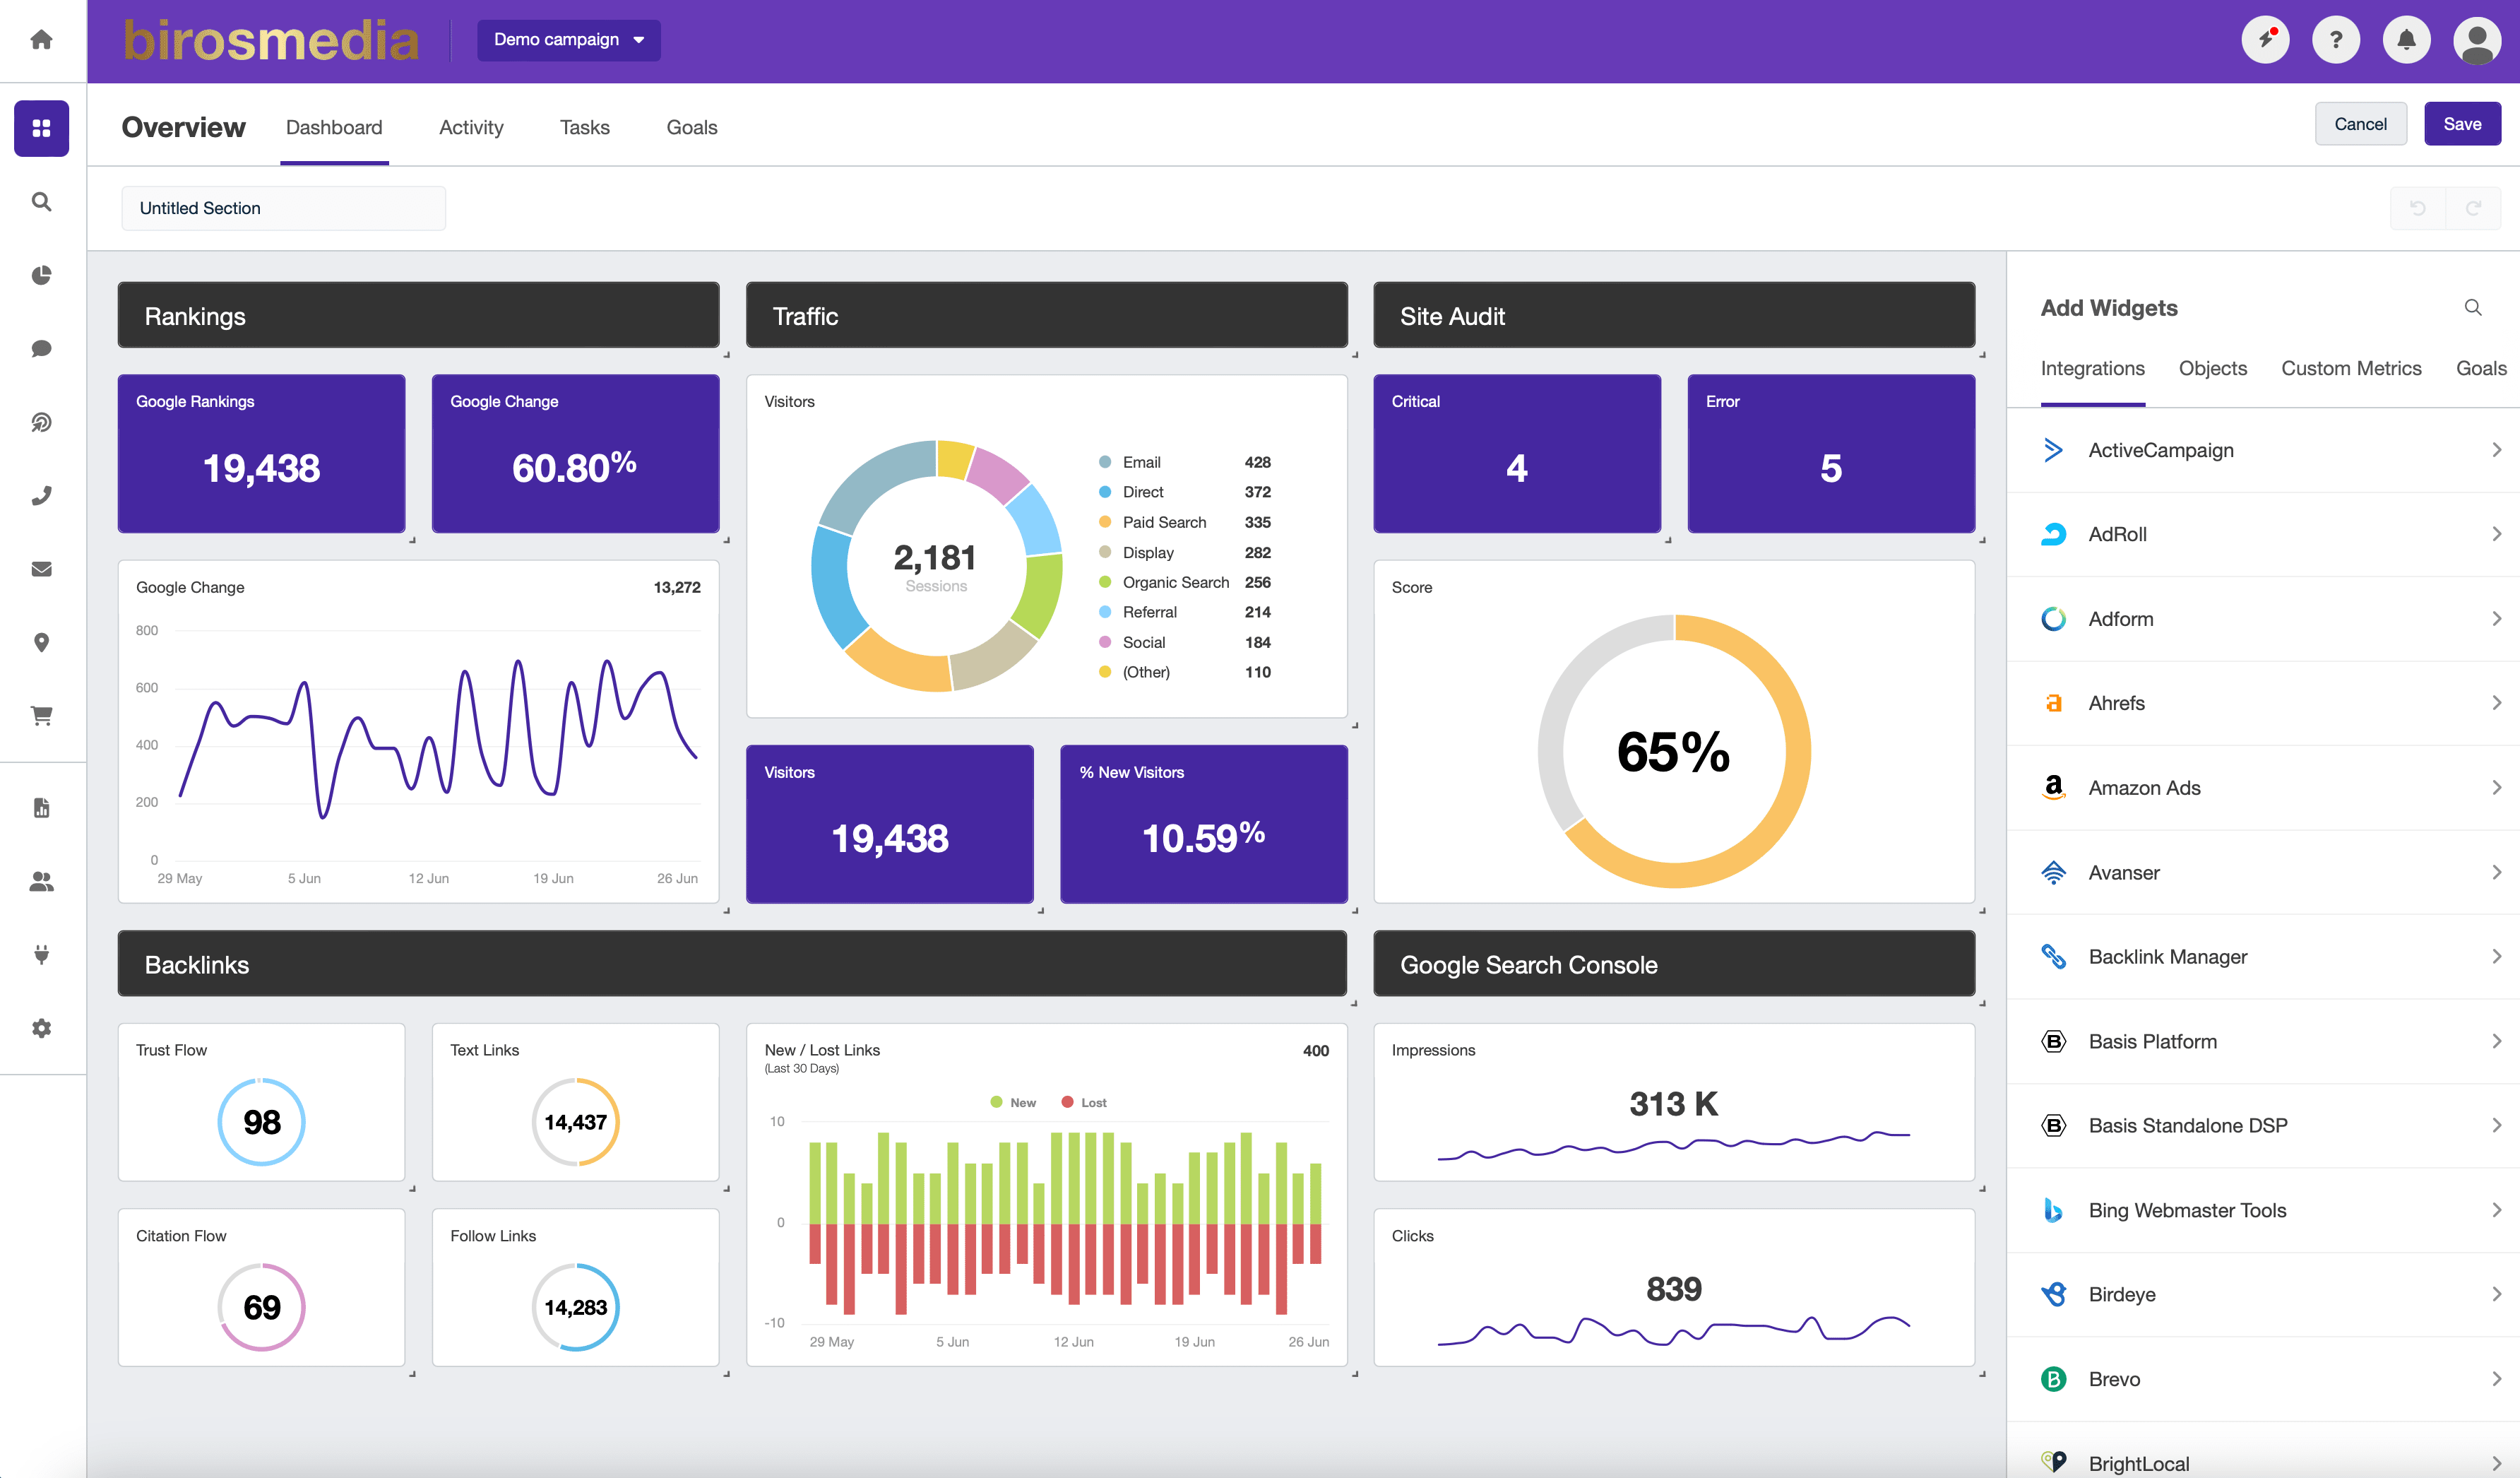2520x1478 pixels.
Task: Click the help question mark icon
Action: pos(2336,40)
